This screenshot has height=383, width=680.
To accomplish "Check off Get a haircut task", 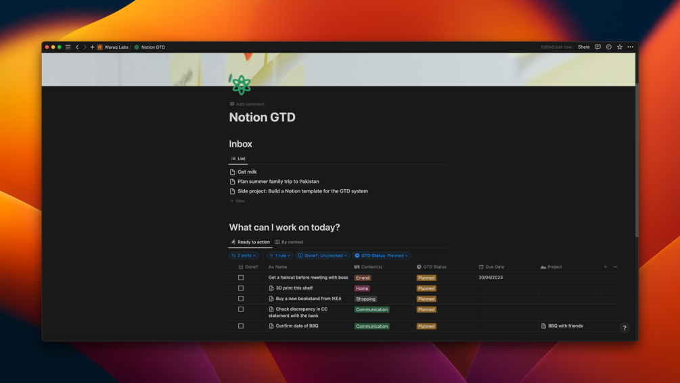I will [x=241, y=278].
